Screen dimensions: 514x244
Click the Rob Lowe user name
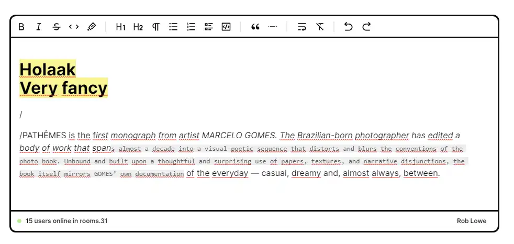click(472, 221)
